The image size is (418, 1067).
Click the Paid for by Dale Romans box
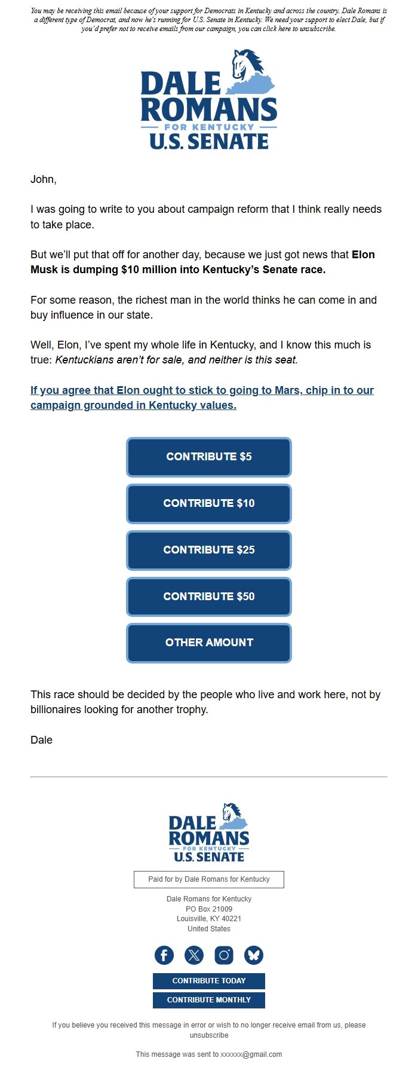pyautogui.click(x=208, y=879)
